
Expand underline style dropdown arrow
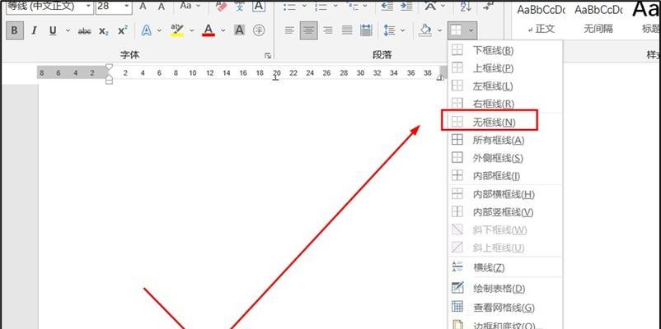(x=68, y=30)
